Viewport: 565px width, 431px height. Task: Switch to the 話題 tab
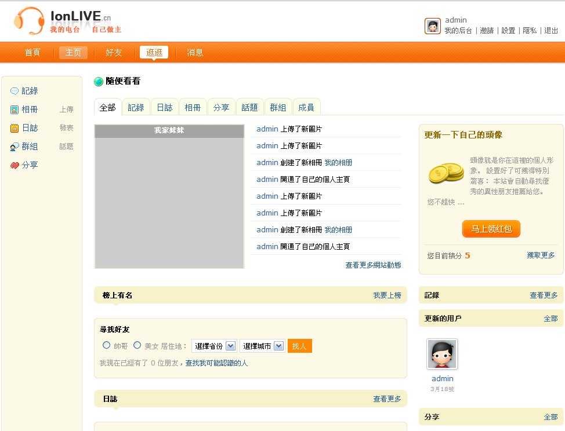pos(249,108)
